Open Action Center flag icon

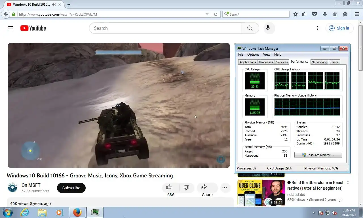point(321,213)
